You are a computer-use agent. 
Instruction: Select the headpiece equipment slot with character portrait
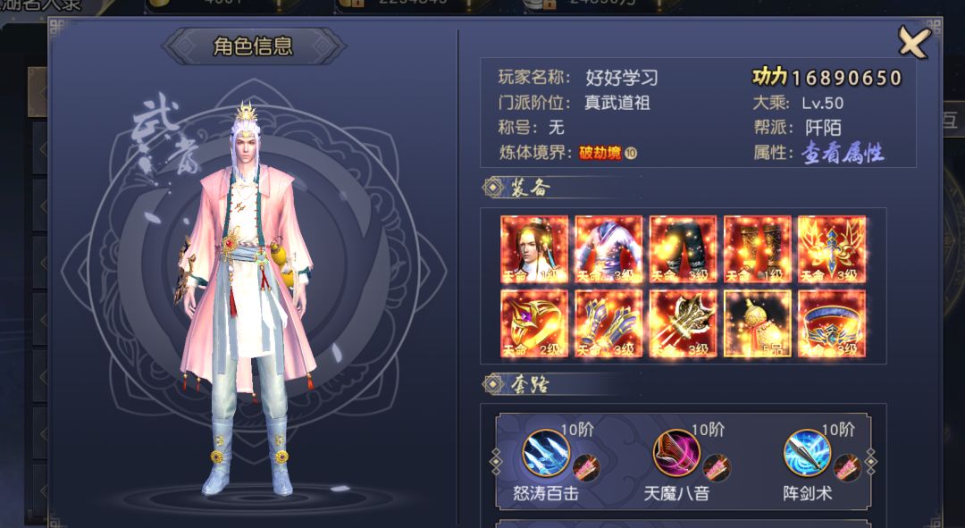point(534,249)
